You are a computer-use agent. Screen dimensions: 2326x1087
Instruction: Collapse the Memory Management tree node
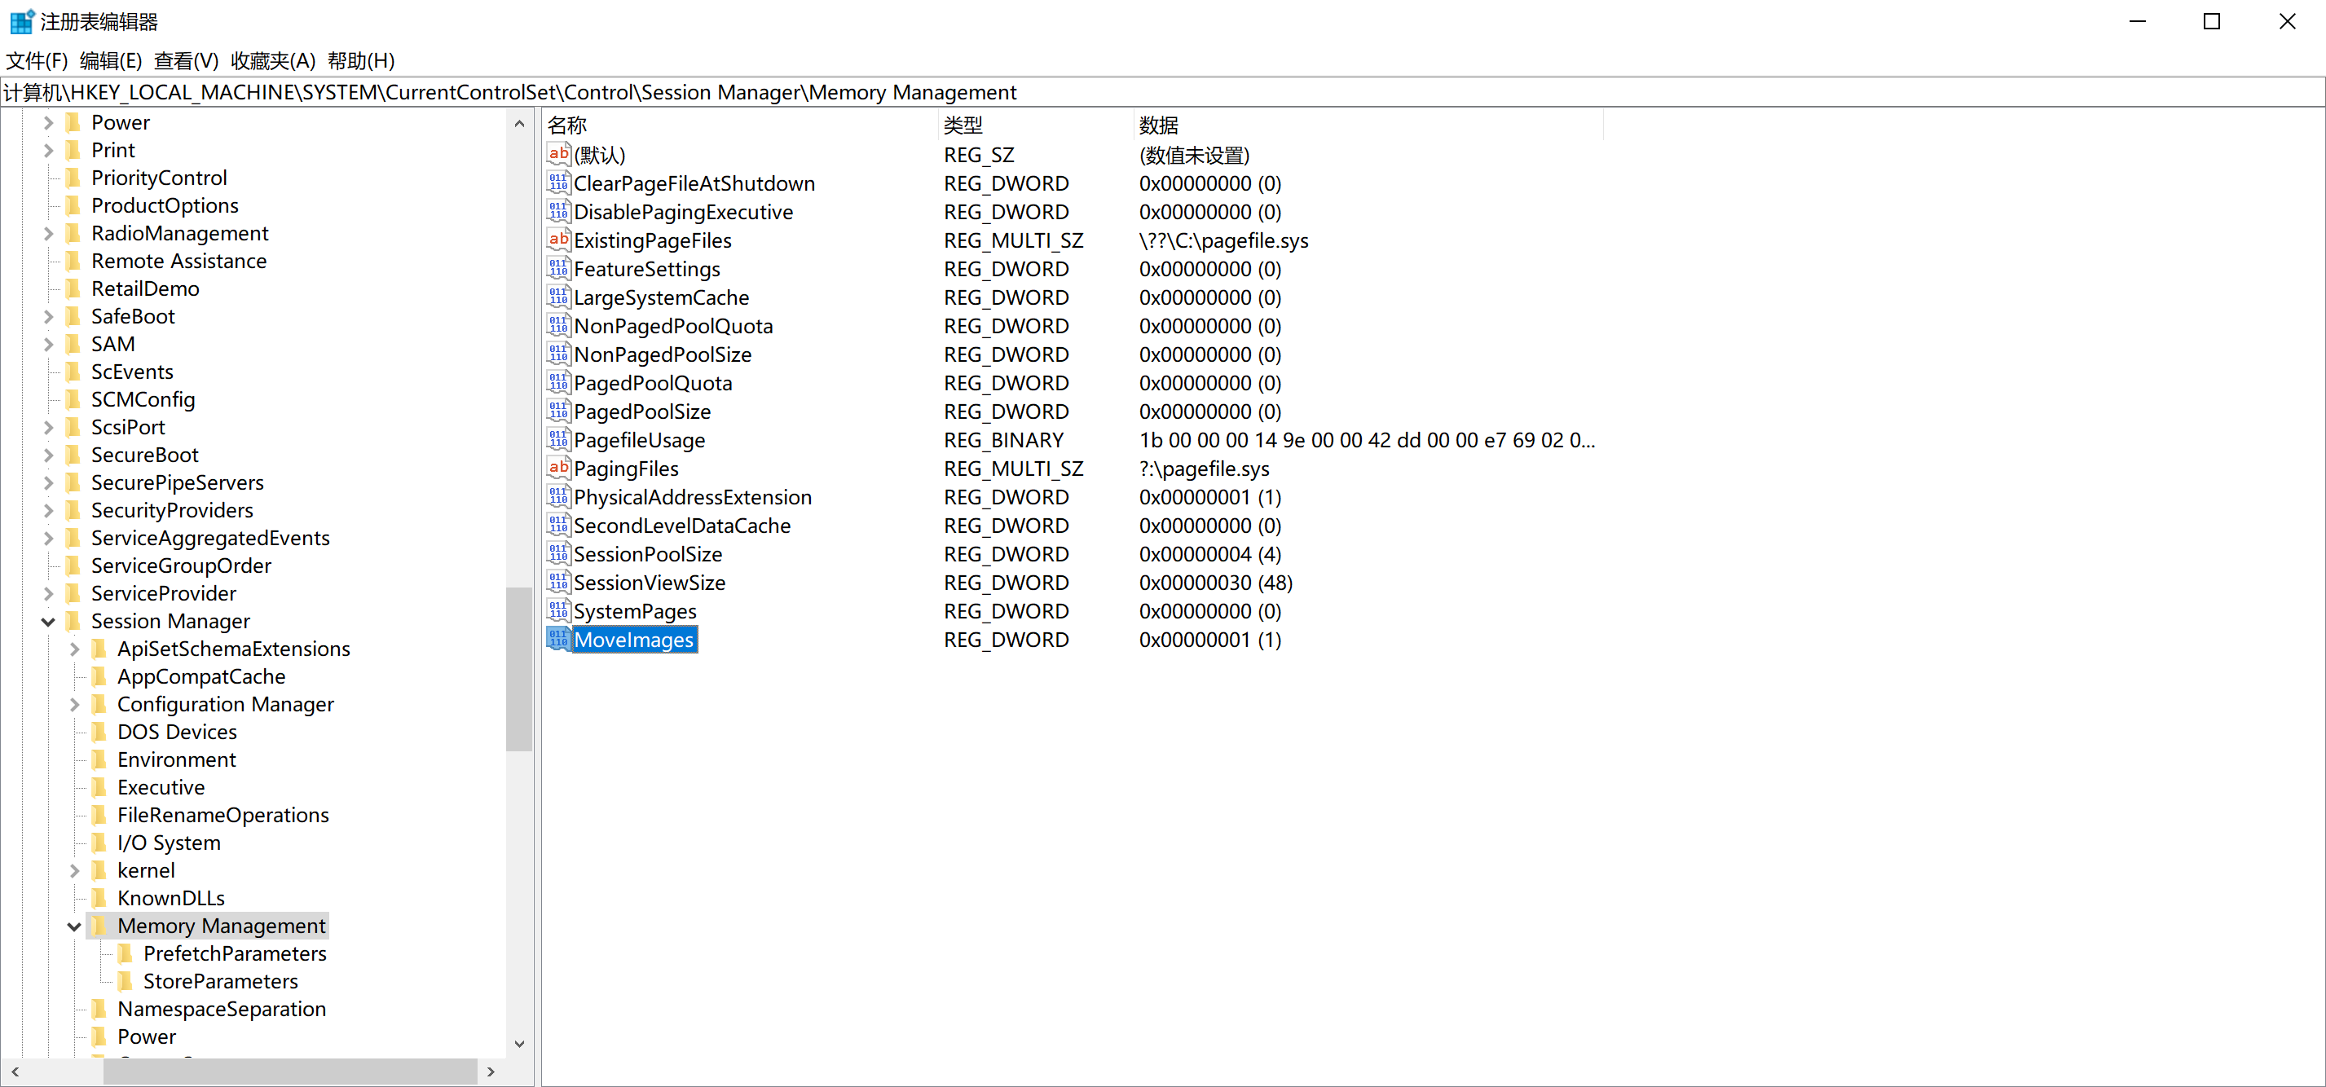click(x=74, y=926)
